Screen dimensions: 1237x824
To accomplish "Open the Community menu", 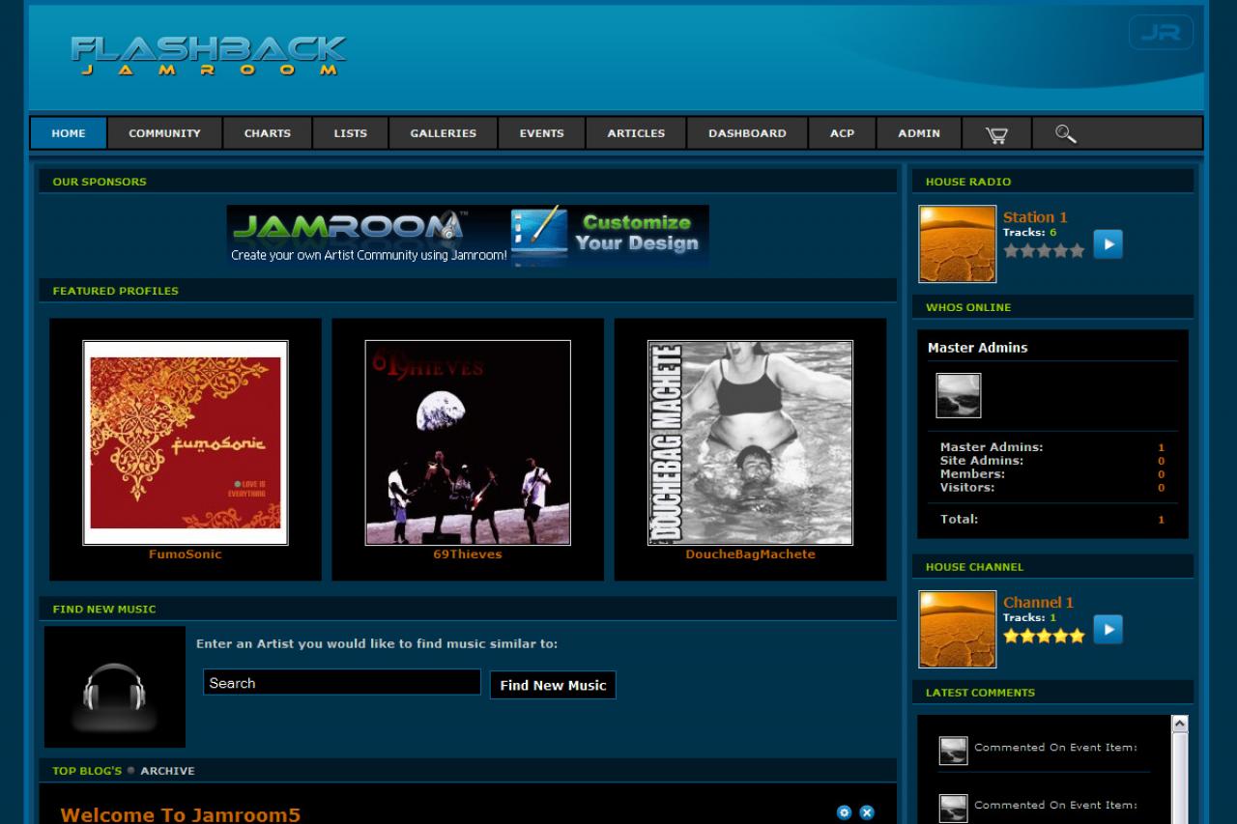I will 165,133.
